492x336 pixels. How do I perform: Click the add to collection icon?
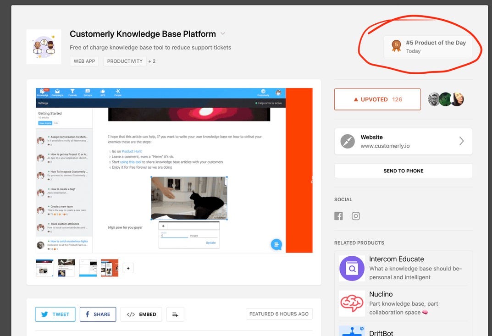(x=176, y=314)
